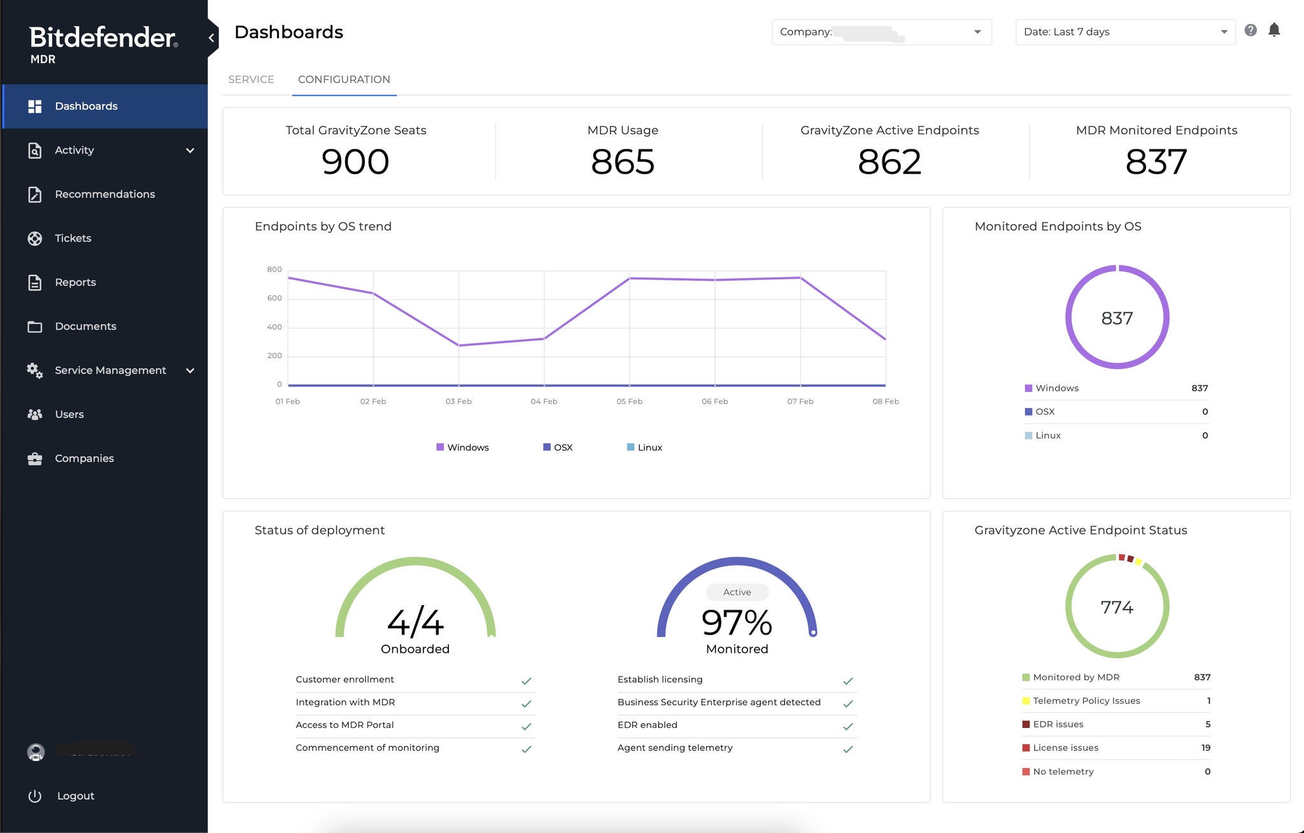Click the Companies icon in sidebar
1304x833 pixels.
[x=33, y=458]
